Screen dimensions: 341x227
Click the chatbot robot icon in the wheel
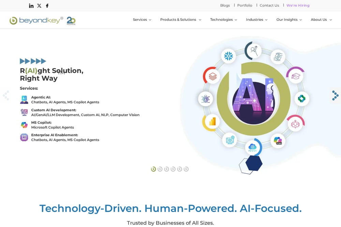[295, 124]
